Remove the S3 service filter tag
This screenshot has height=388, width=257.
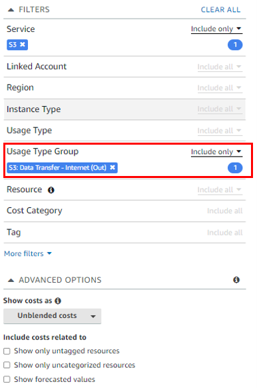[23, 45]
